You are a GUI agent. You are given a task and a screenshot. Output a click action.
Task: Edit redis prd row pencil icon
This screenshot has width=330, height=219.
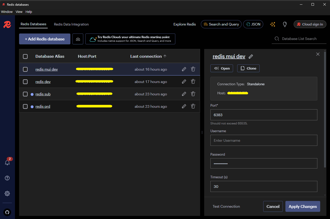click(184, 106)
